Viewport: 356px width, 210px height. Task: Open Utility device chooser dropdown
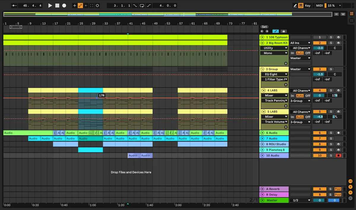point(274,48)
